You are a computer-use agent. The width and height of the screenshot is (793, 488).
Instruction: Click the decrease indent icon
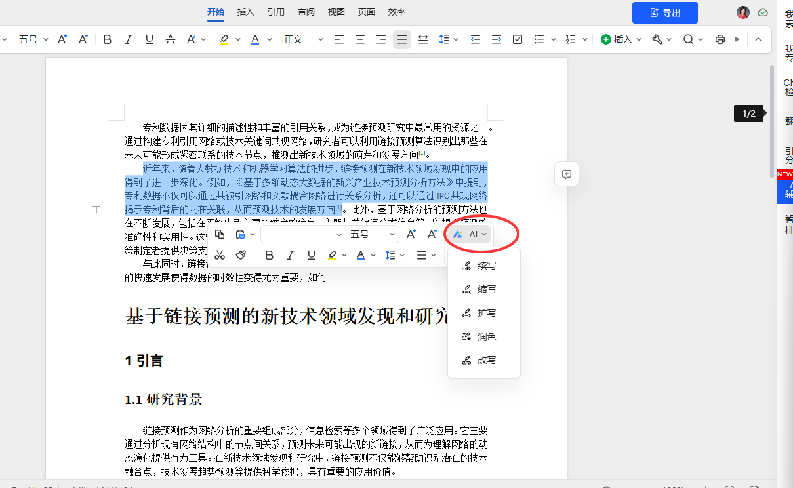[476, 39]
